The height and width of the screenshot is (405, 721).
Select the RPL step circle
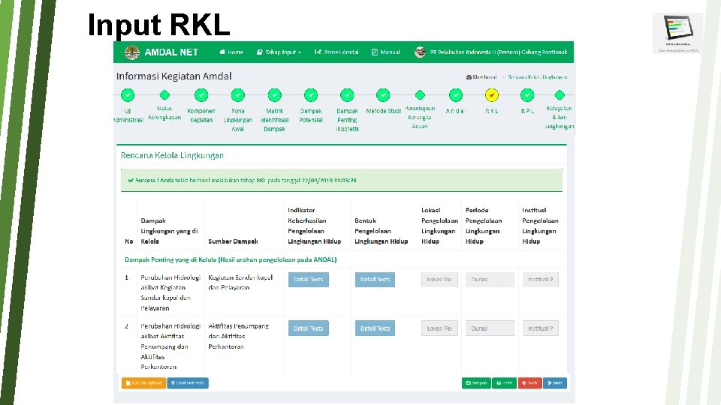click(x=527, y=95)
